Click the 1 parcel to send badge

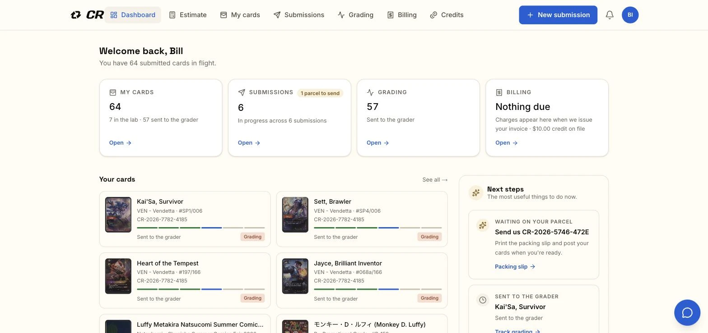(320, 93)
